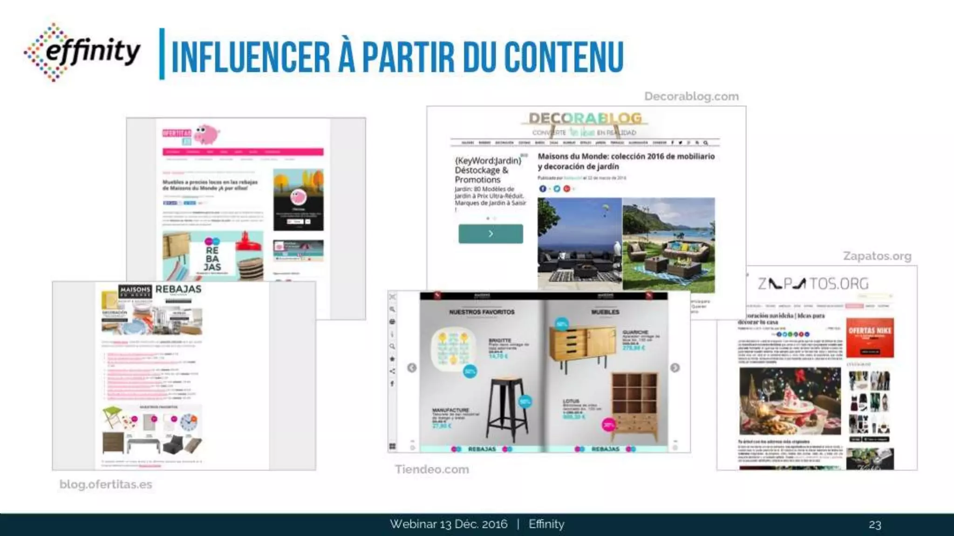Click the Lotus wooden shelf unit in catalog
Viewport: 954px width, 536px height.
click(634, 406)
